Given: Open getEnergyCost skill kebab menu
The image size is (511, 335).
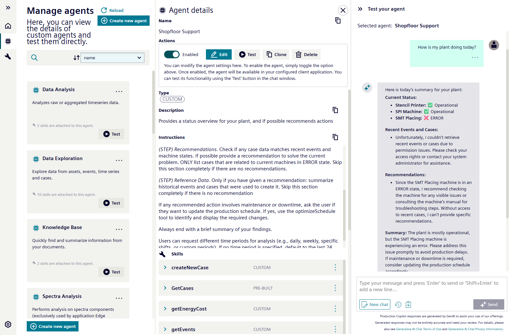Looking at the screenshot, I should [335, 309].
